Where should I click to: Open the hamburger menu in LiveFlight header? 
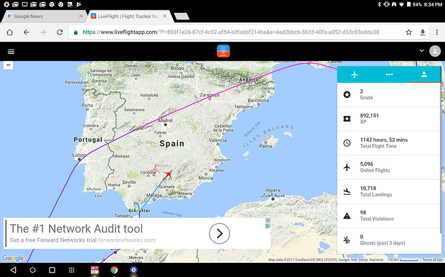coord(11,51)
